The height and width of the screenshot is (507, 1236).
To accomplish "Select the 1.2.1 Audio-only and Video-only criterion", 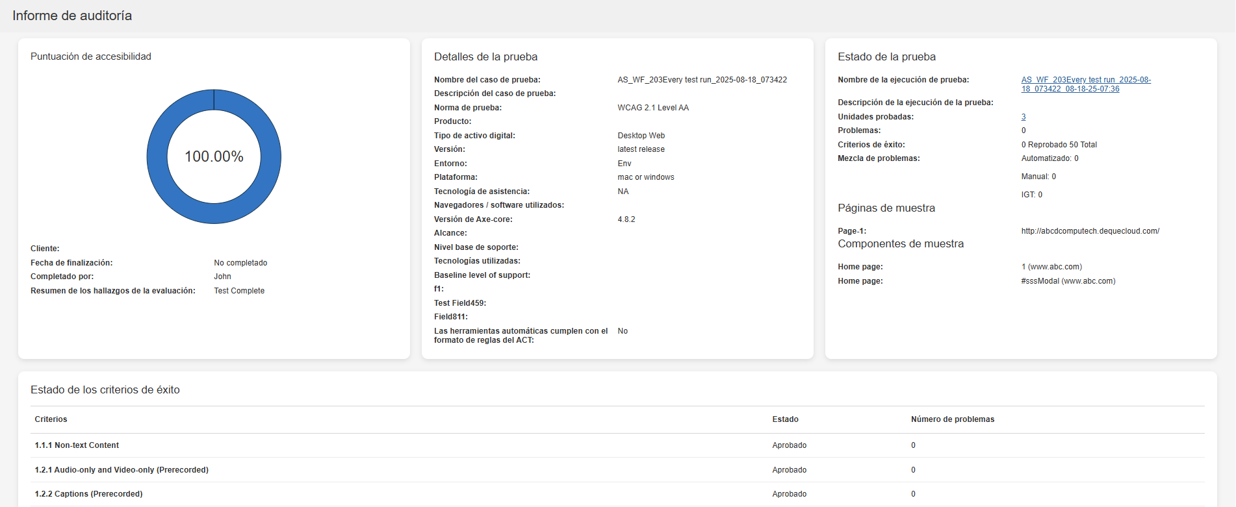I will [122, 470].
